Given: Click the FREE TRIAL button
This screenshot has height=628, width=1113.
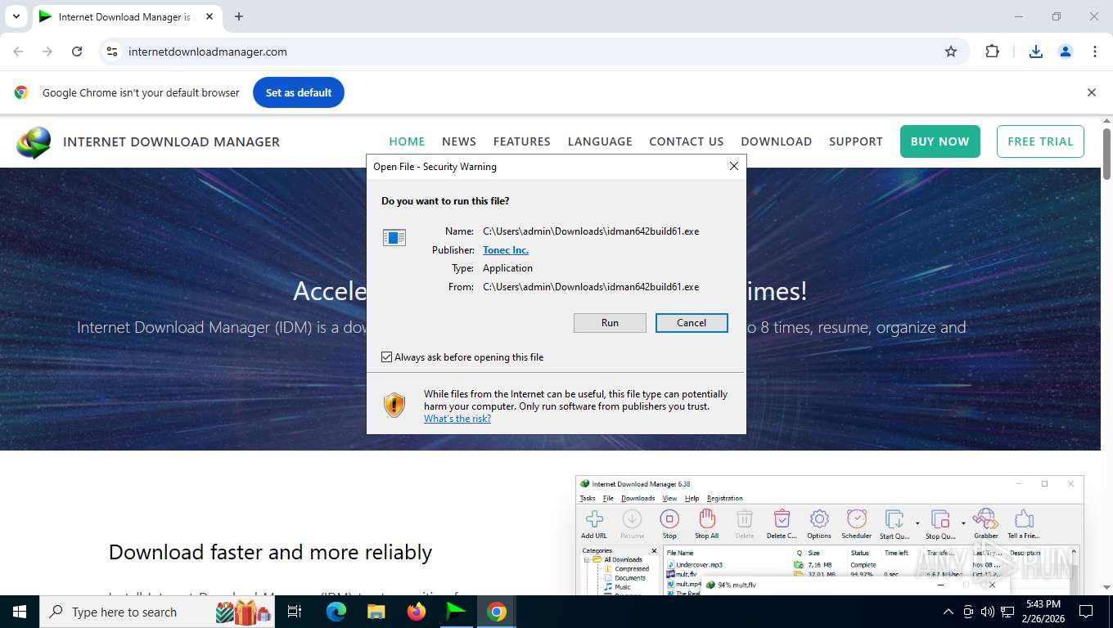Looking at the screenshot, I should (1040, 141).
